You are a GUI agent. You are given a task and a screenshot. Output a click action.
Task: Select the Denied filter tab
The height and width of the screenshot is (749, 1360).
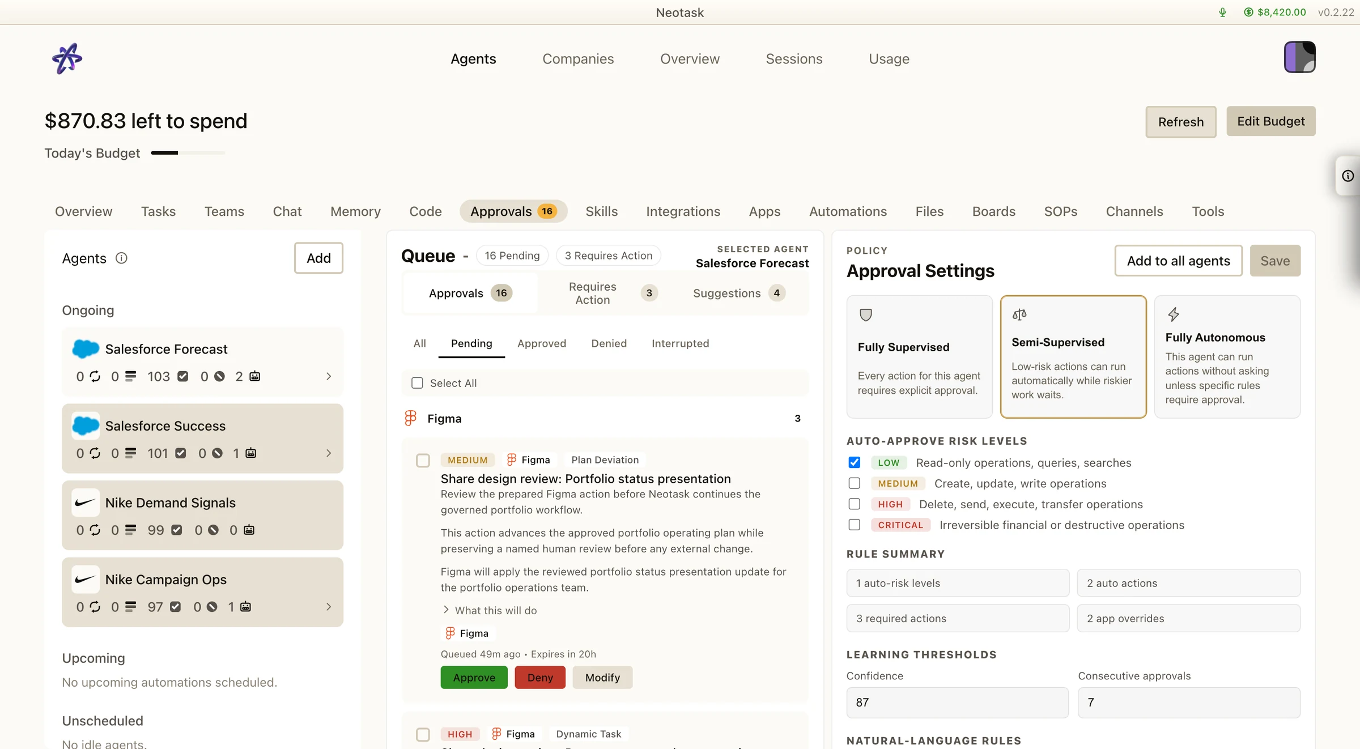coord(609,343)
